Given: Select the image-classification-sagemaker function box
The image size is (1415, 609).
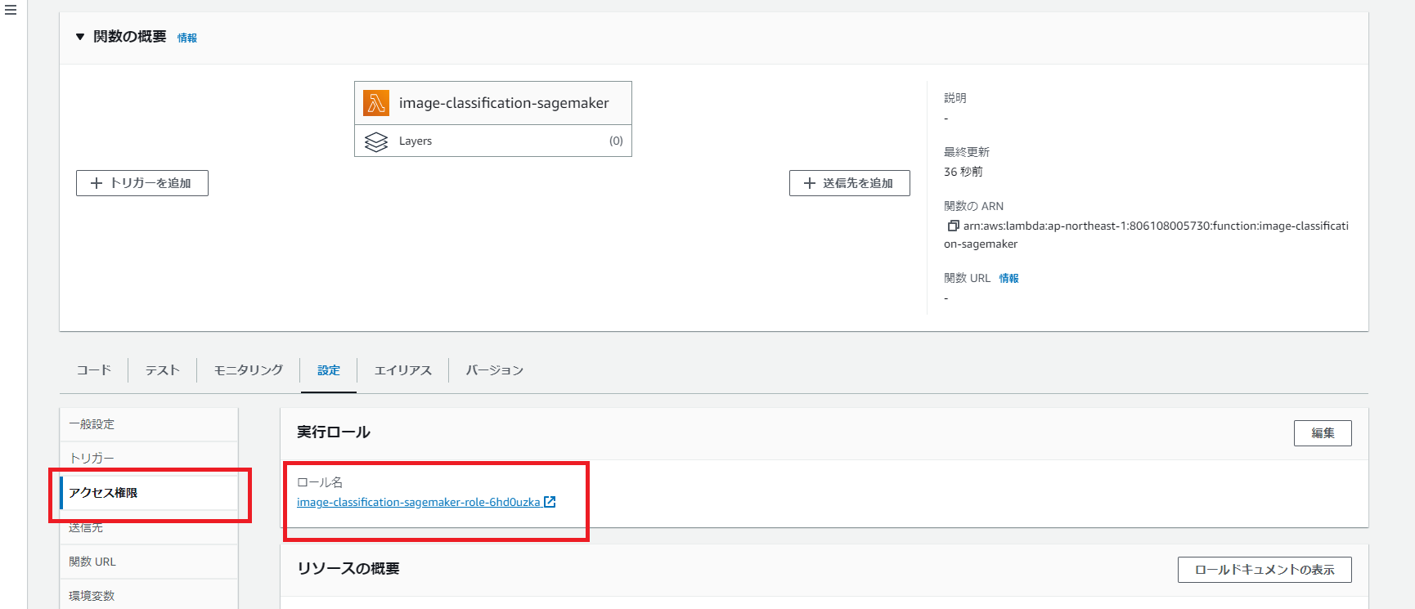Looking at the screenshot, I should (x=493, y=103).
